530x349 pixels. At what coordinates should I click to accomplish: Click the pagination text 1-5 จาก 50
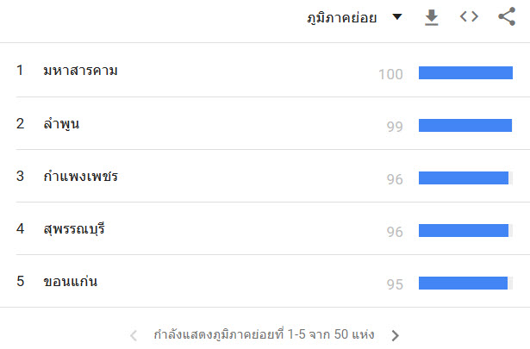pyautogui.click(x=317, y=334)
